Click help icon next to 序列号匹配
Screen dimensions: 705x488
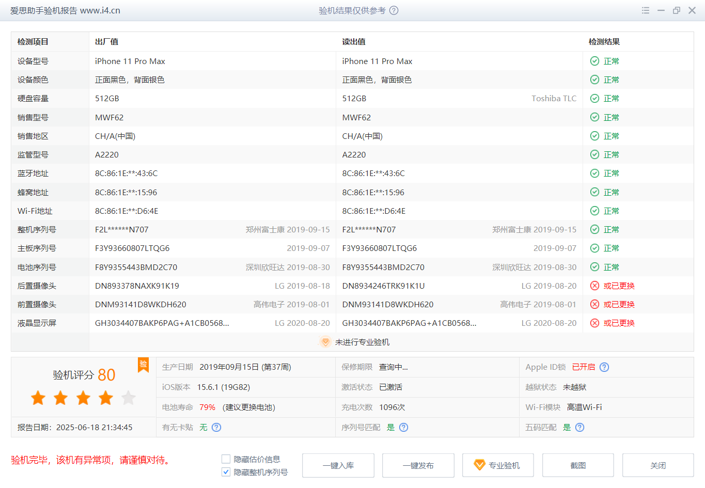coord(403,427)
